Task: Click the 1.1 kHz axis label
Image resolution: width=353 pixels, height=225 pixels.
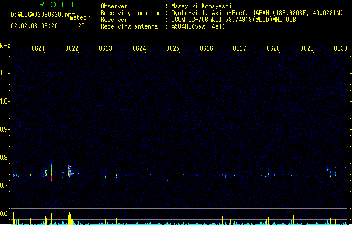Action: coord(4,73)
